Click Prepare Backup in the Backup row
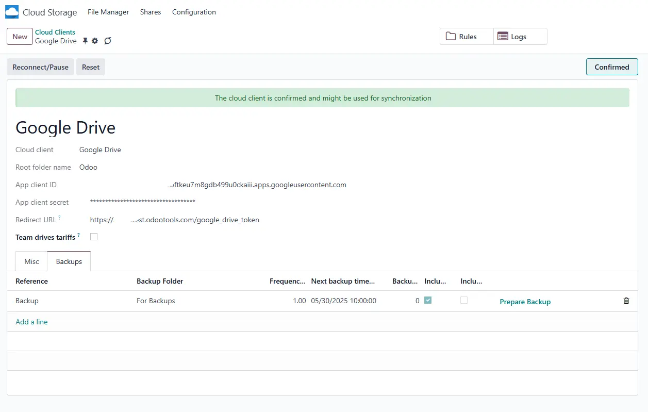Image resolution: width=648 pixels, height=412 pixels. click(525, 302)
